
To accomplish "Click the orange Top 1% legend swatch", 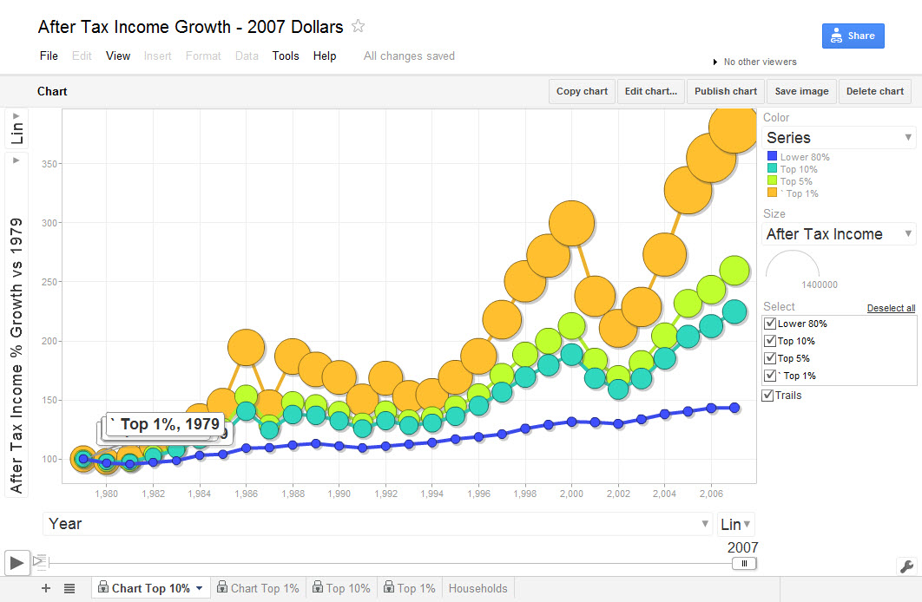I will click(771, 193).
